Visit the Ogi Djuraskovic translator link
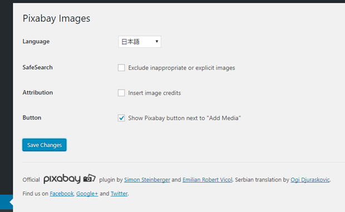The height and width of the screenshot is (212, 345). pos(310,180)
